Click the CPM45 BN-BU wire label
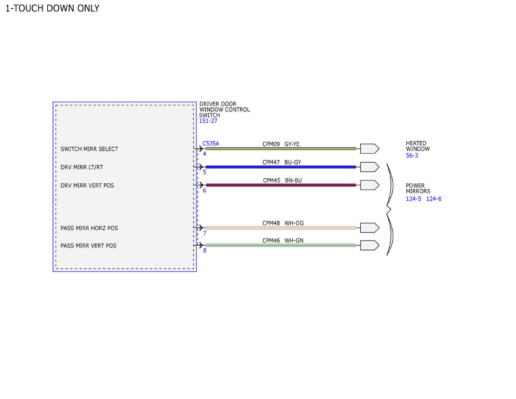The image size is (516, 399). (x=283, y=180)
